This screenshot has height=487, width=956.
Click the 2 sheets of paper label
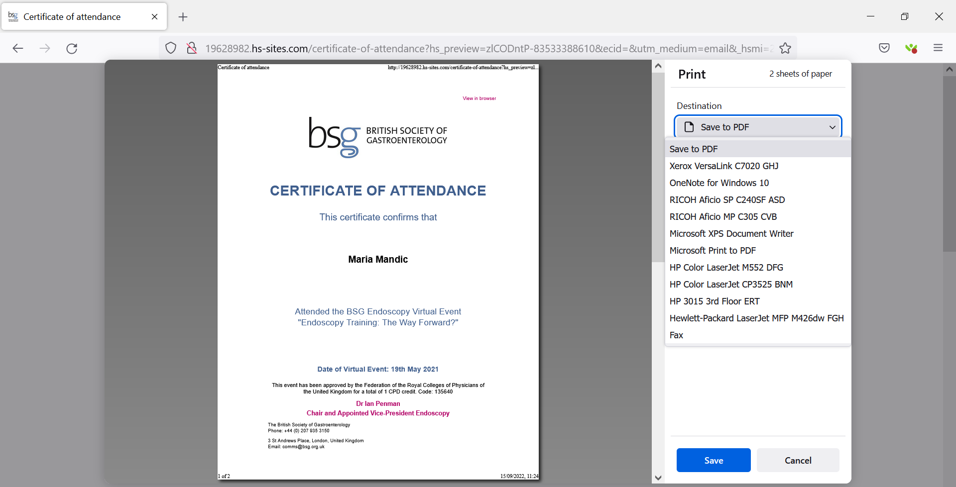pos(801,74)
